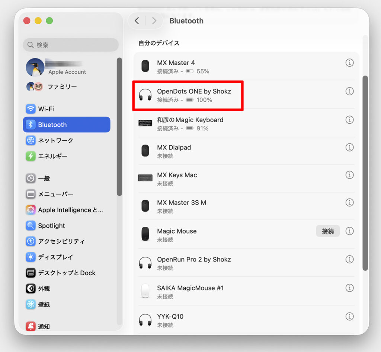Click the forward chevron navigation button

coord(154,21)
